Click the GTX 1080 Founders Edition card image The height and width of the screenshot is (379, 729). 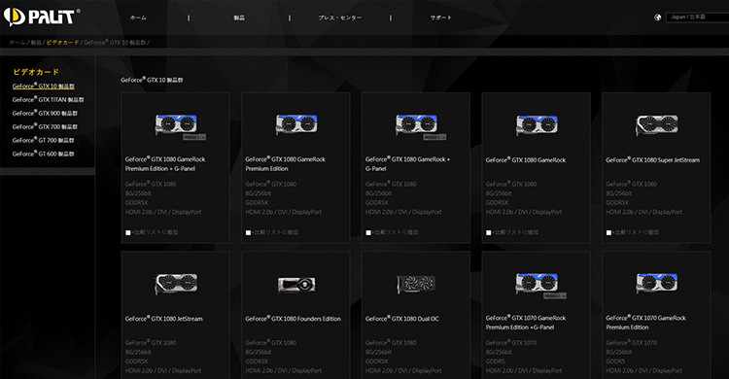(296, 284)
